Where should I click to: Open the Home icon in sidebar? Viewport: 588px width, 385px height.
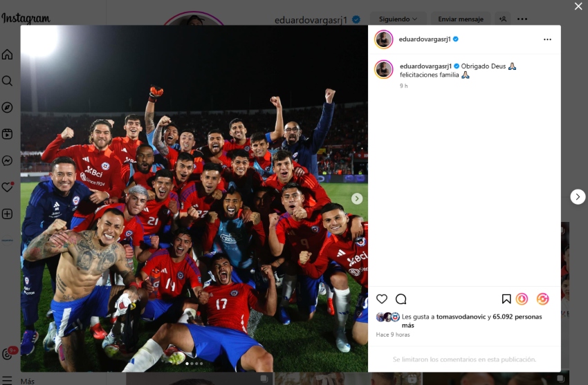7,55
